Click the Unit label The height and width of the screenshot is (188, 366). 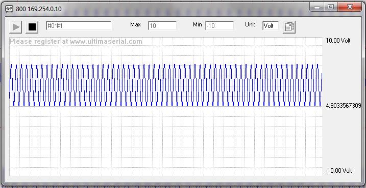pyautogui.click(x=250, y=24)
